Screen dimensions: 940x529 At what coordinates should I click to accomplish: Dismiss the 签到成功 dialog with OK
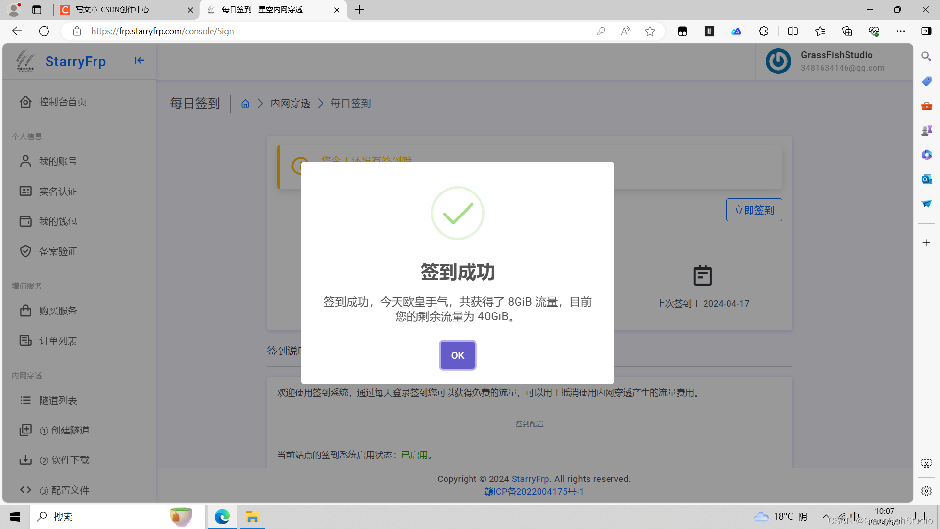pyautogui.click(x=457, y=355)
